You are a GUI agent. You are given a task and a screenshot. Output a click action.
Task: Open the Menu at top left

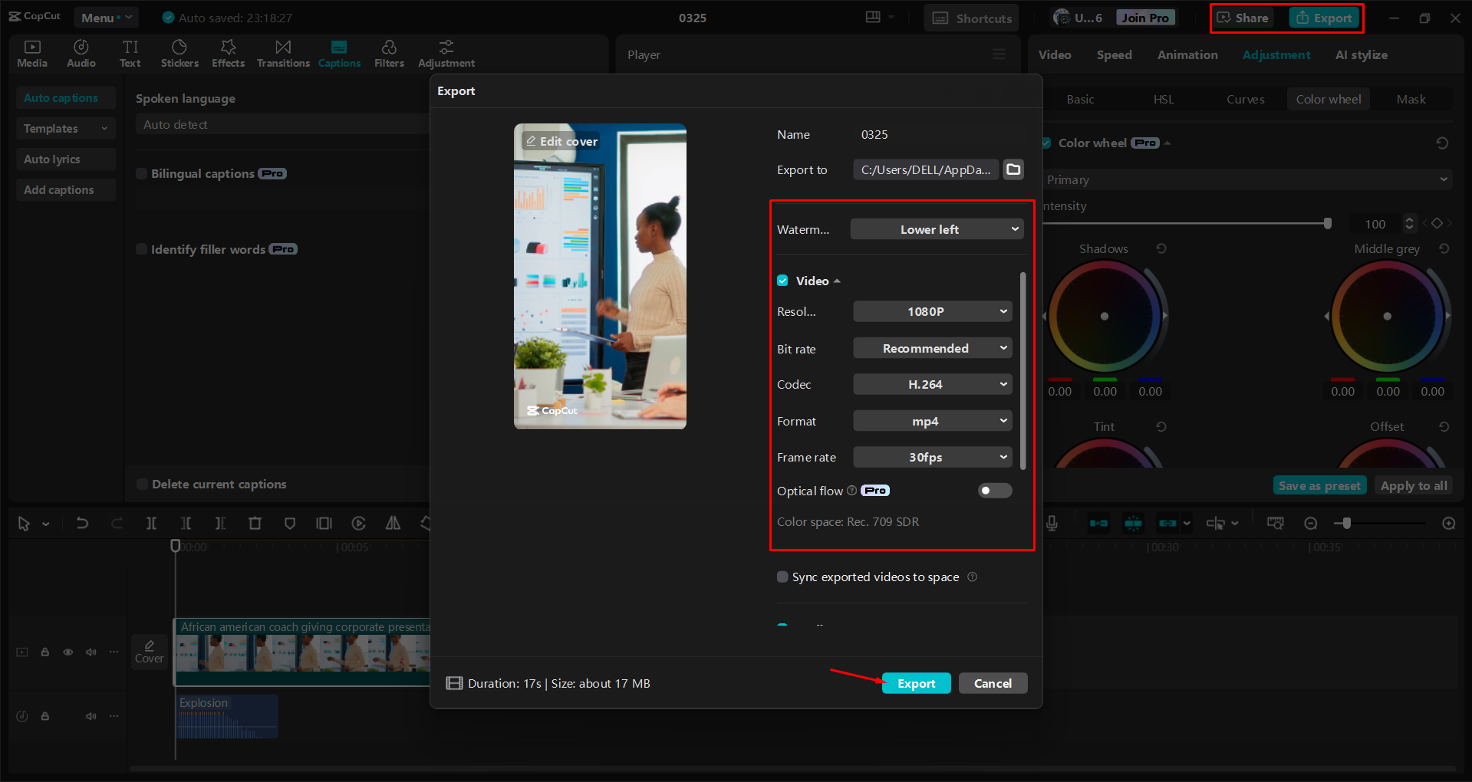[x=105, y=17]
